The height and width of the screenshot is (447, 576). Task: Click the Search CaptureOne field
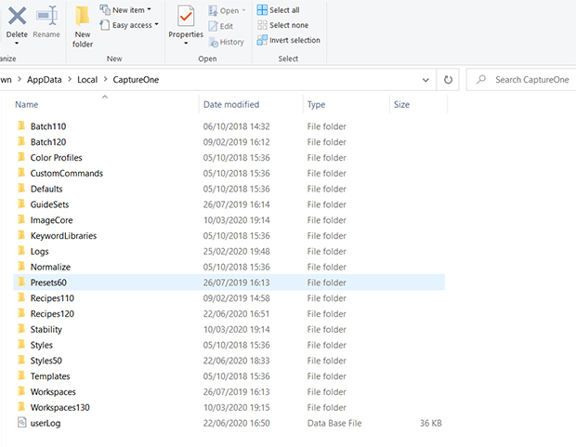coord(521,80)
